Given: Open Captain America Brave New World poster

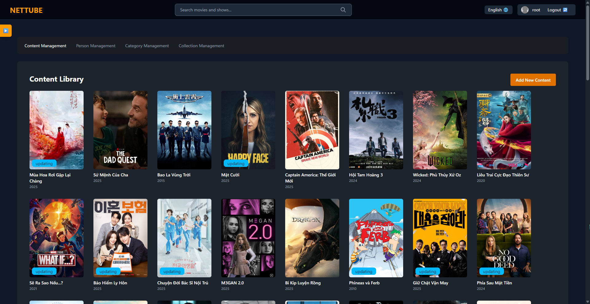Looking at the screenshot, I should pyautogui.click(x=312, y=130).
